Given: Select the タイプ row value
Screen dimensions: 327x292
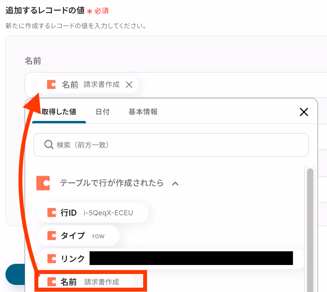Looking at the screenshot, I should pos(79,236).
